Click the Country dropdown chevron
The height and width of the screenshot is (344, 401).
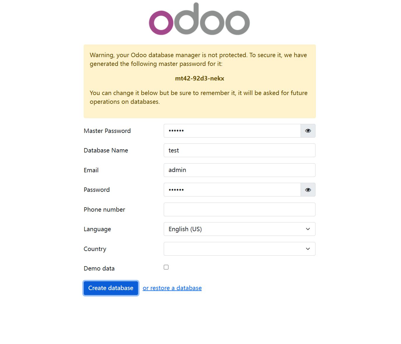[x=308, y=249]
